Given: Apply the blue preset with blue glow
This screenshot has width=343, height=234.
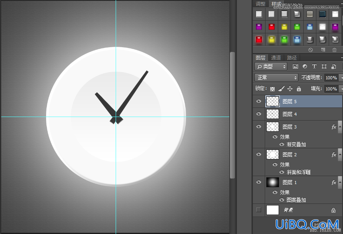Looking at the screenshot, I should pos(297,40).
